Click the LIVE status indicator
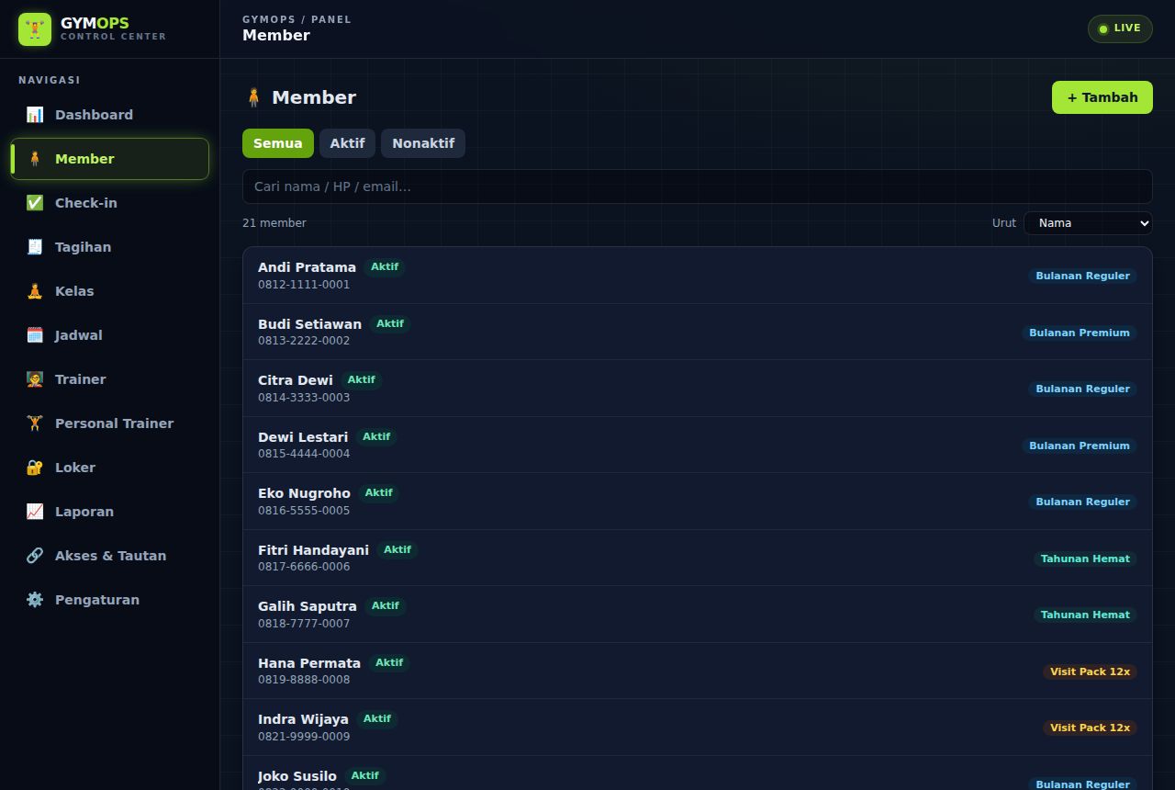This screenshot has width=1175, height=790. click(1120, 28)
